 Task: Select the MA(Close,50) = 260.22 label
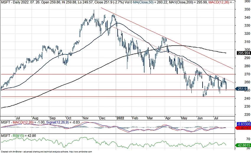(149, 2)
